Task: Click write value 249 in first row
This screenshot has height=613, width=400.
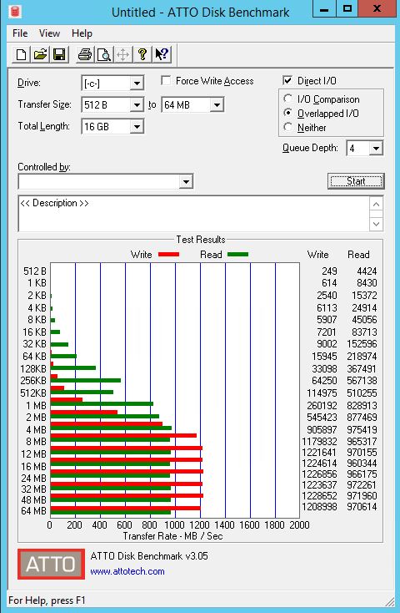Action: click(x=329, y=271)
